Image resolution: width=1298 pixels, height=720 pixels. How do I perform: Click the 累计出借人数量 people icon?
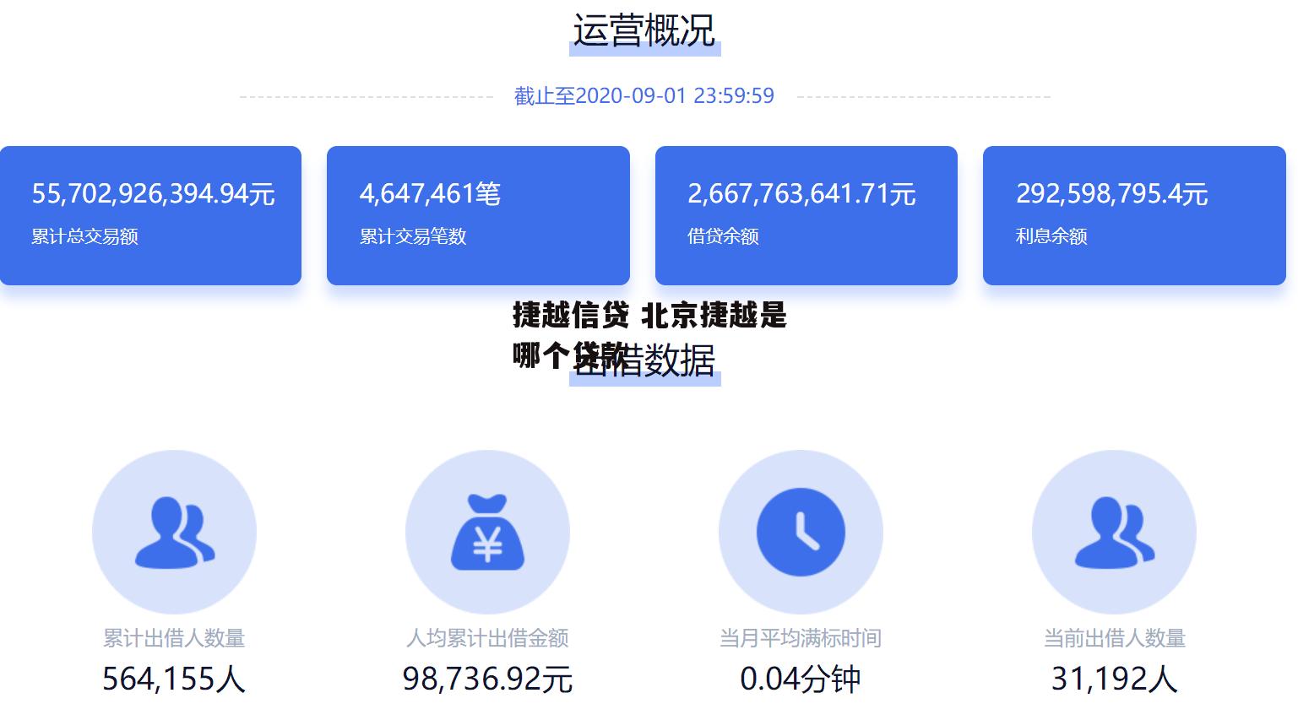tap(174, 532)
